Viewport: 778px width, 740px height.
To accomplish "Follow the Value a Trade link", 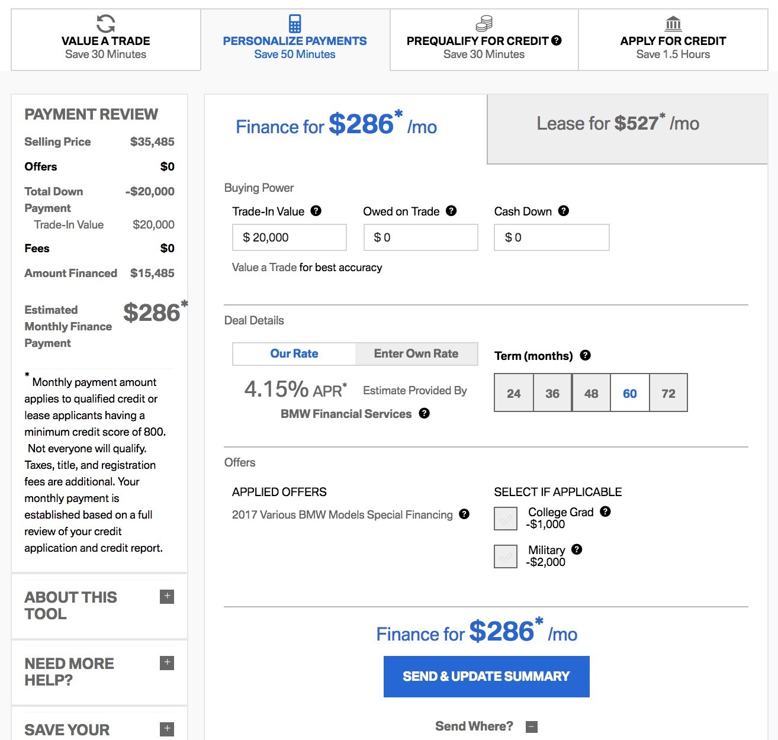I will click(265, 268).
